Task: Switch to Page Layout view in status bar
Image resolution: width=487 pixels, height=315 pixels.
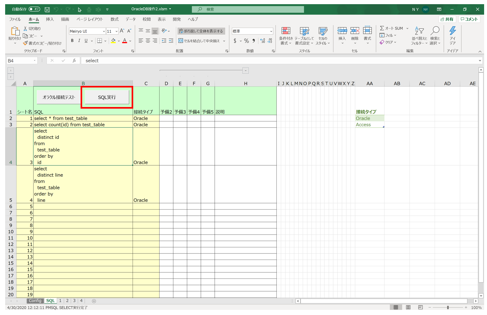Action: tap(408, 307)
